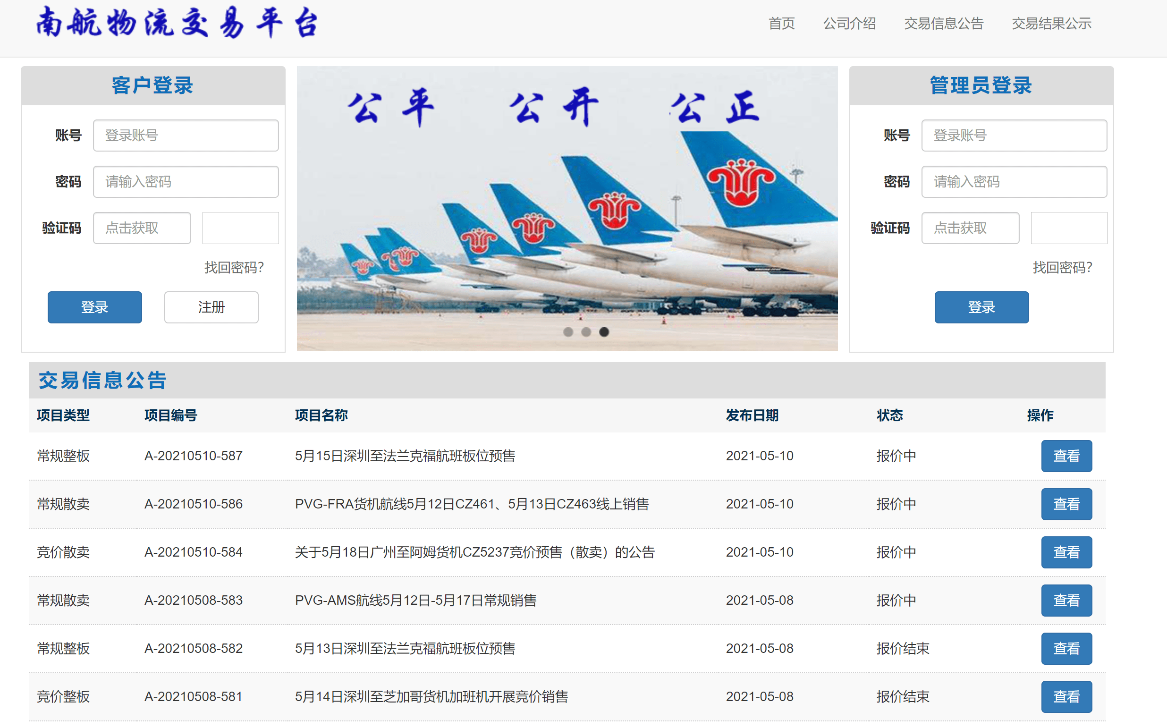The height and width of the screenshot is (728, 1167).
Task: View project A-20210510-587 details
Action: coord(1066,456)
